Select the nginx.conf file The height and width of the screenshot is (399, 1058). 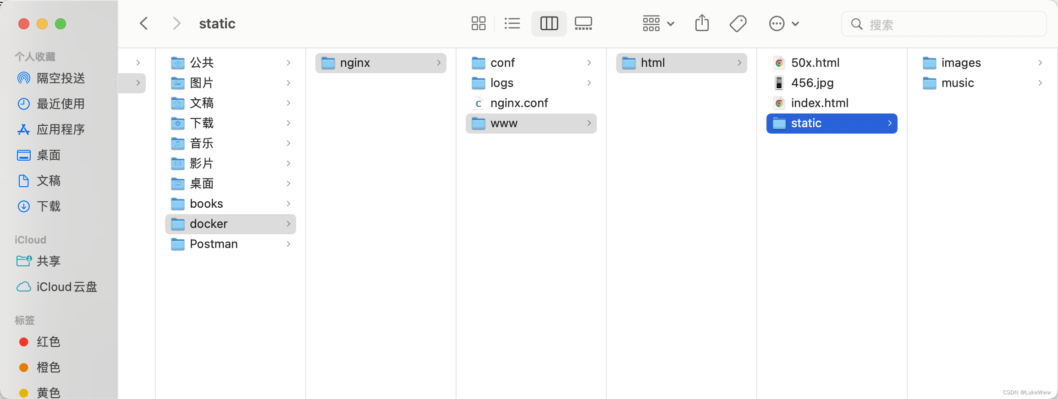[x=531, y=103]
